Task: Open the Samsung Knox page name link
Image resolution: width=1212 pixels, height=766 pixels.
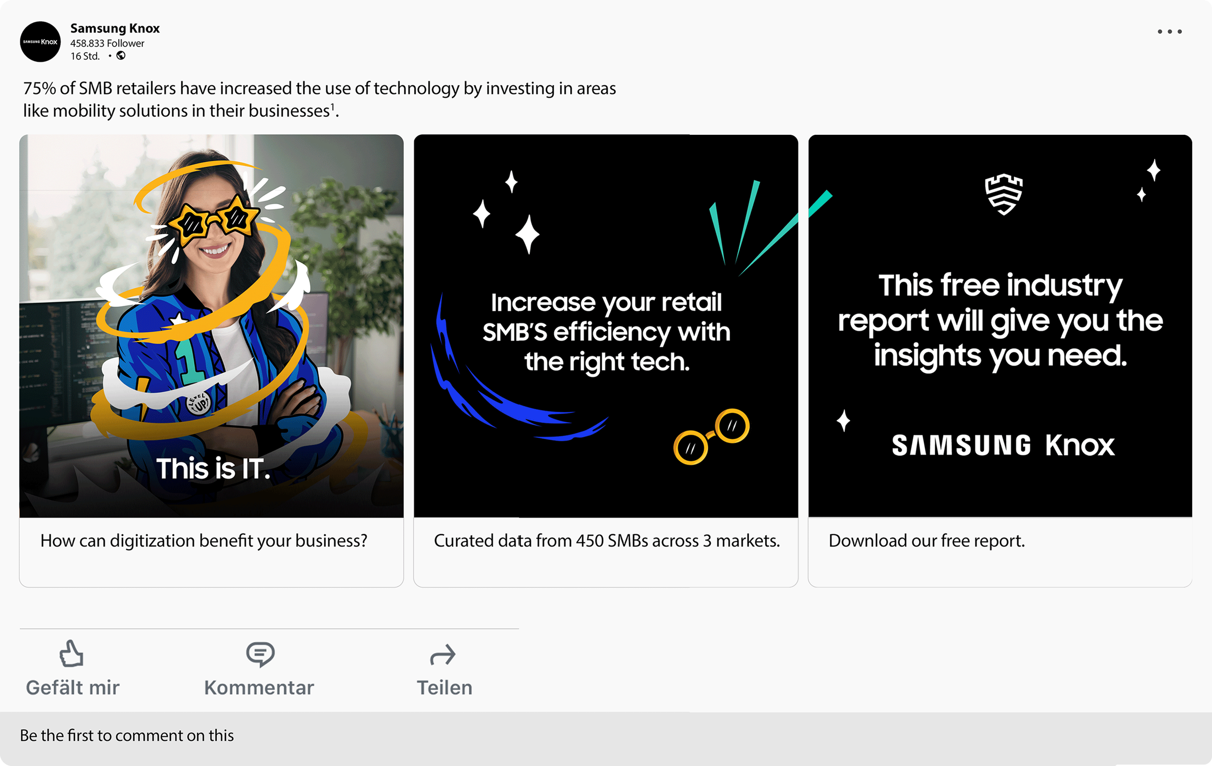Action: (x=115, y=28)
